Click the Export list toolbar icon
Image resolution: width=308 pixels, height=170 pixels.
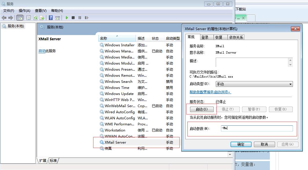42,18
